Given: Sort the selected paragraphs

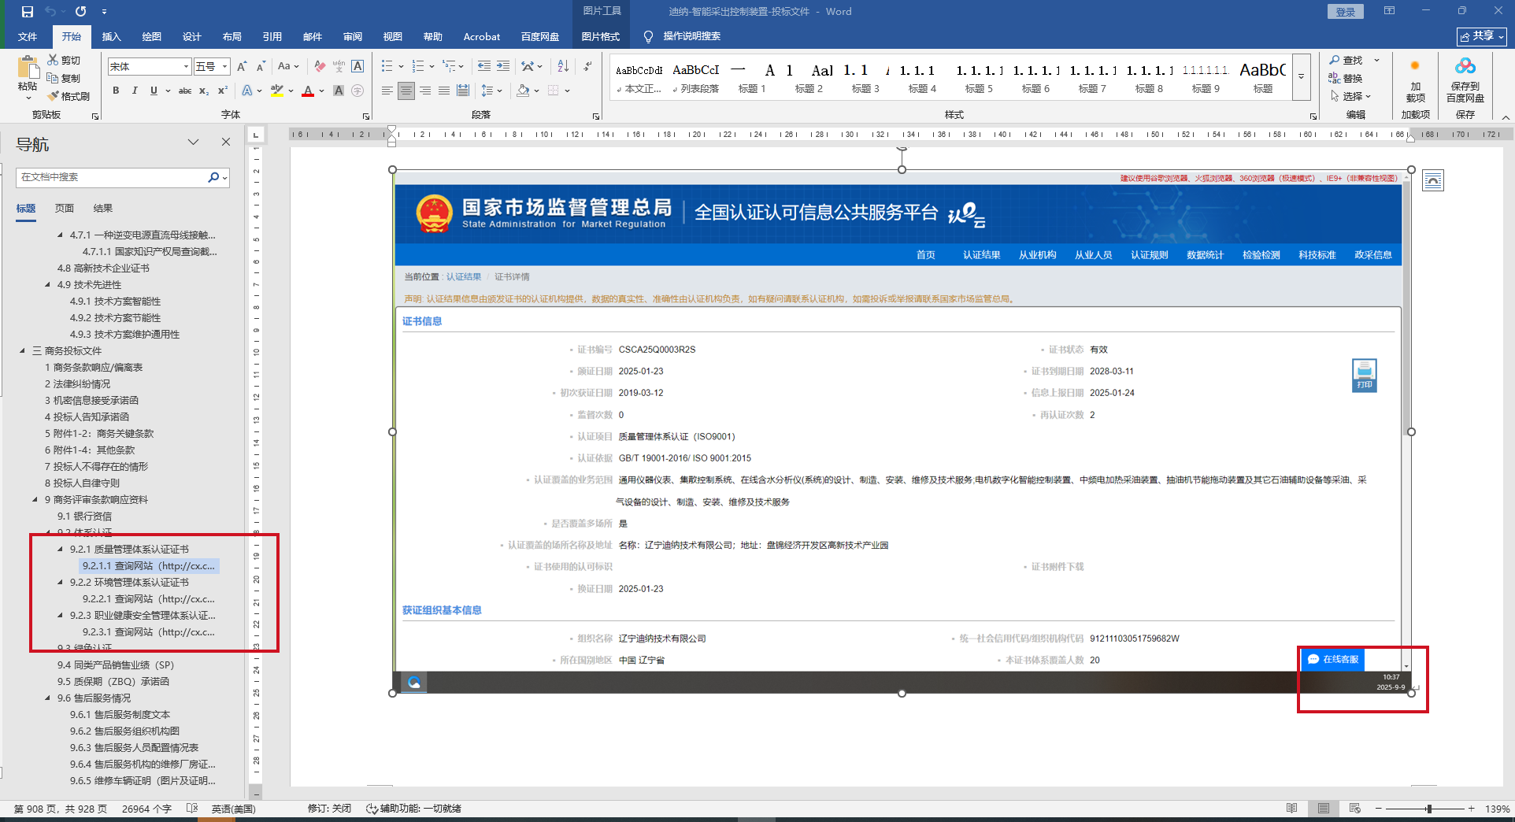Looking at the screenshot, I should tap(563, 67).
